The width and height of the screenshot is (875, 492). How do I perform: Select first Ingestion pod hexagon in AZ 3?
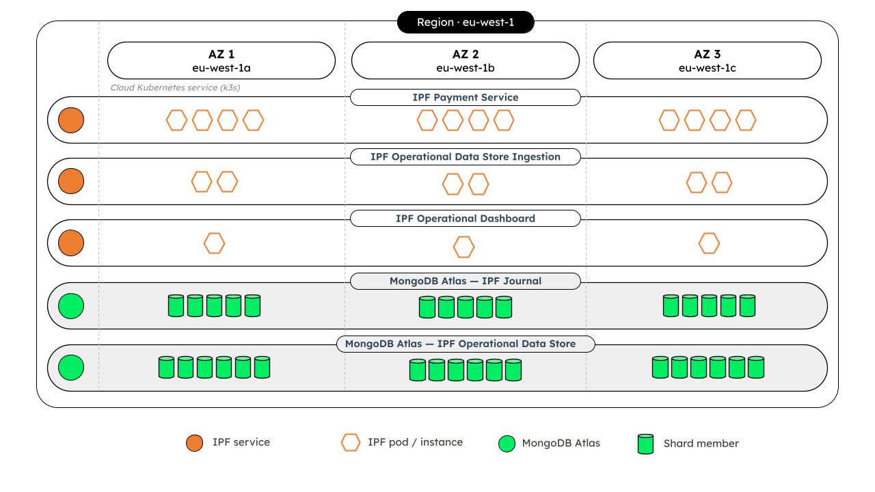(697, 182)
